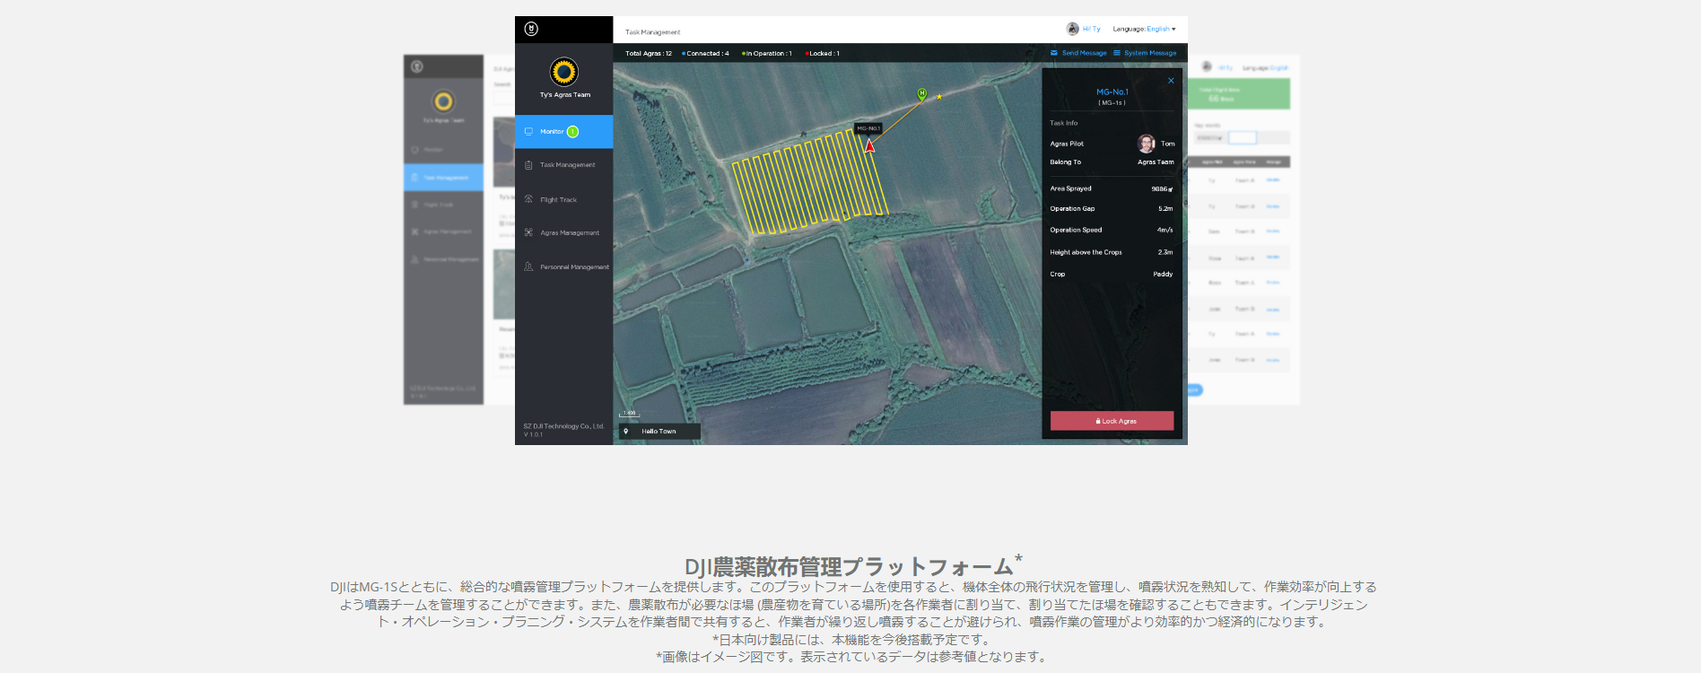Click the red drone arrow on the map

coord(869,144)
